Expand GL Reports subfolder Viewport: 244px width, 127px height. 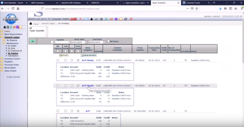click(x=4, y=40)
